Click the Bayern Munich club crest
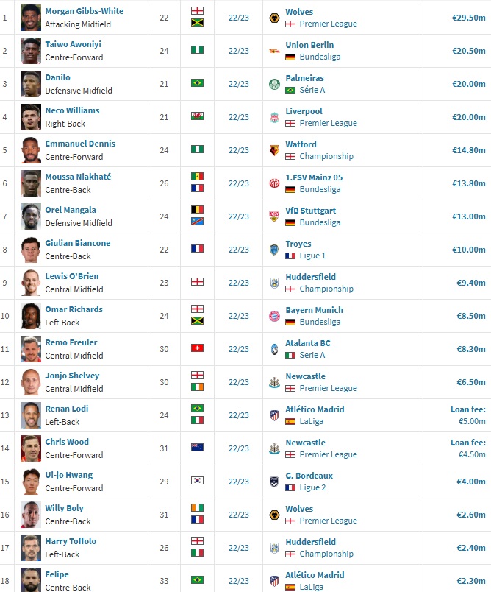The height and width of the screenshot is (592, 491). pyautogui.click(x=274, y=316)
